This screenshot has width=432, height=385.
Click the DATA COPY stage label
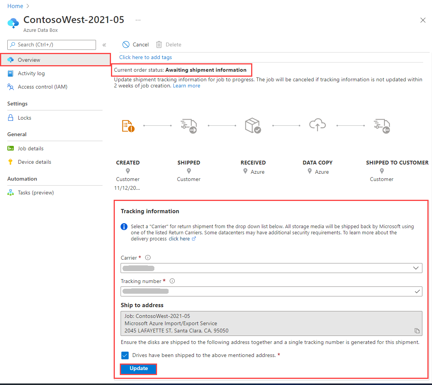[x=318, y=163]
